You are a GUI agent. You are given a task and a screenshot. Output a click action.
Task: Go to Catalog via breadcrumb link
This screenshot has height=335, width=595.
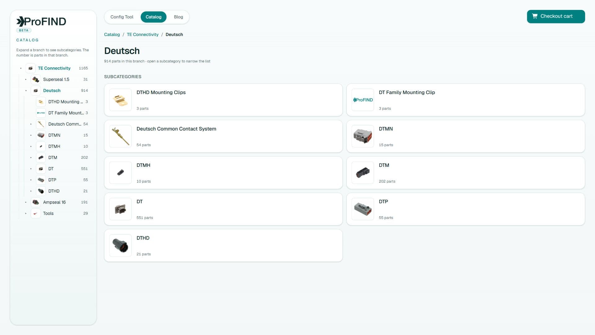pos(112,34)
